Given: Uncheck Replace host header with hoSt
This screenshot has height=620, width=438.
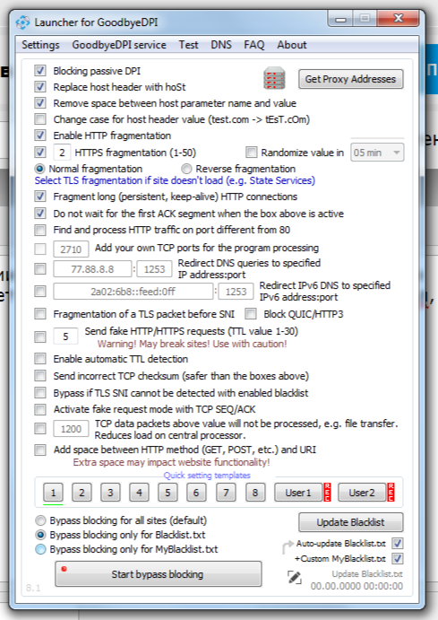Looking at the screenshot, I should 39,87.
